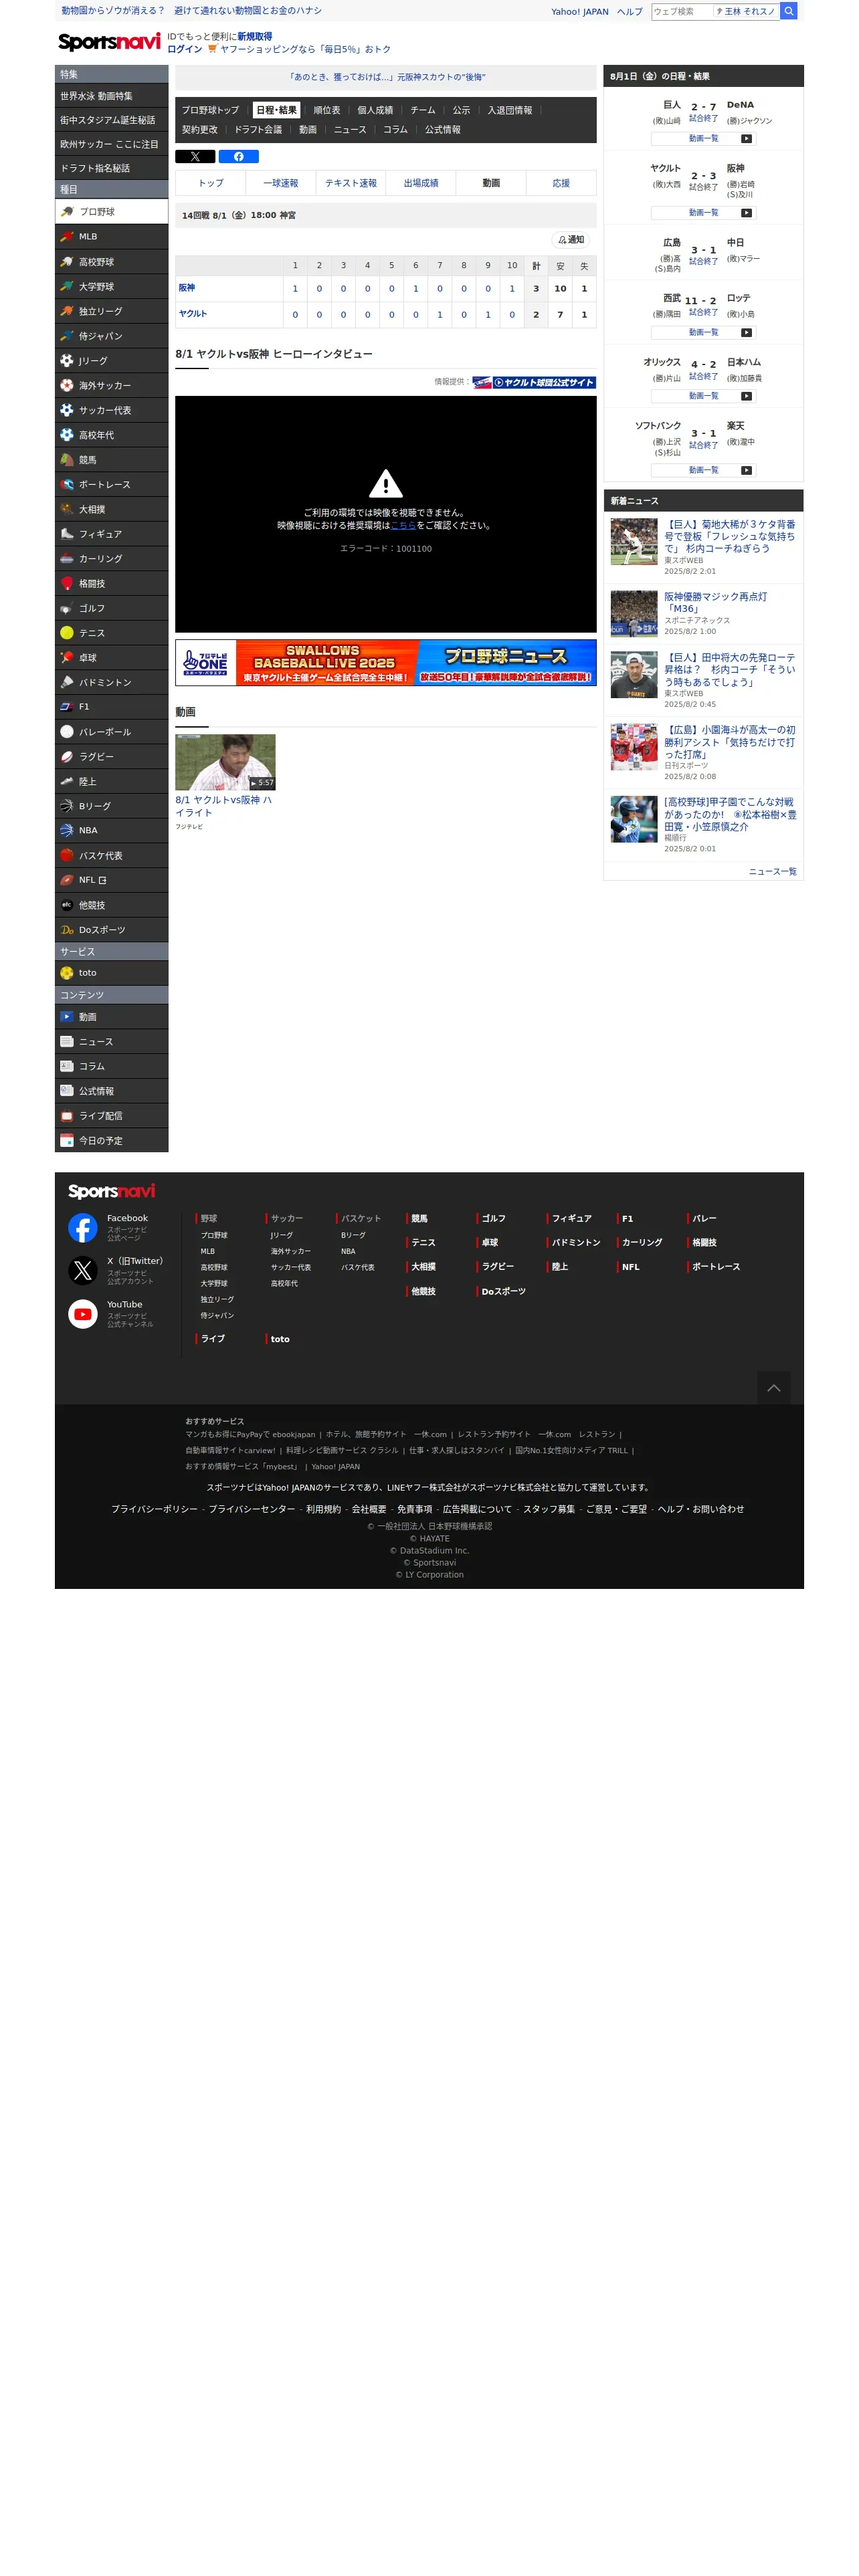Screen dimensions: 859x2576
Task: Click the Yahoo! JAPAN header link
Action: 580,12
